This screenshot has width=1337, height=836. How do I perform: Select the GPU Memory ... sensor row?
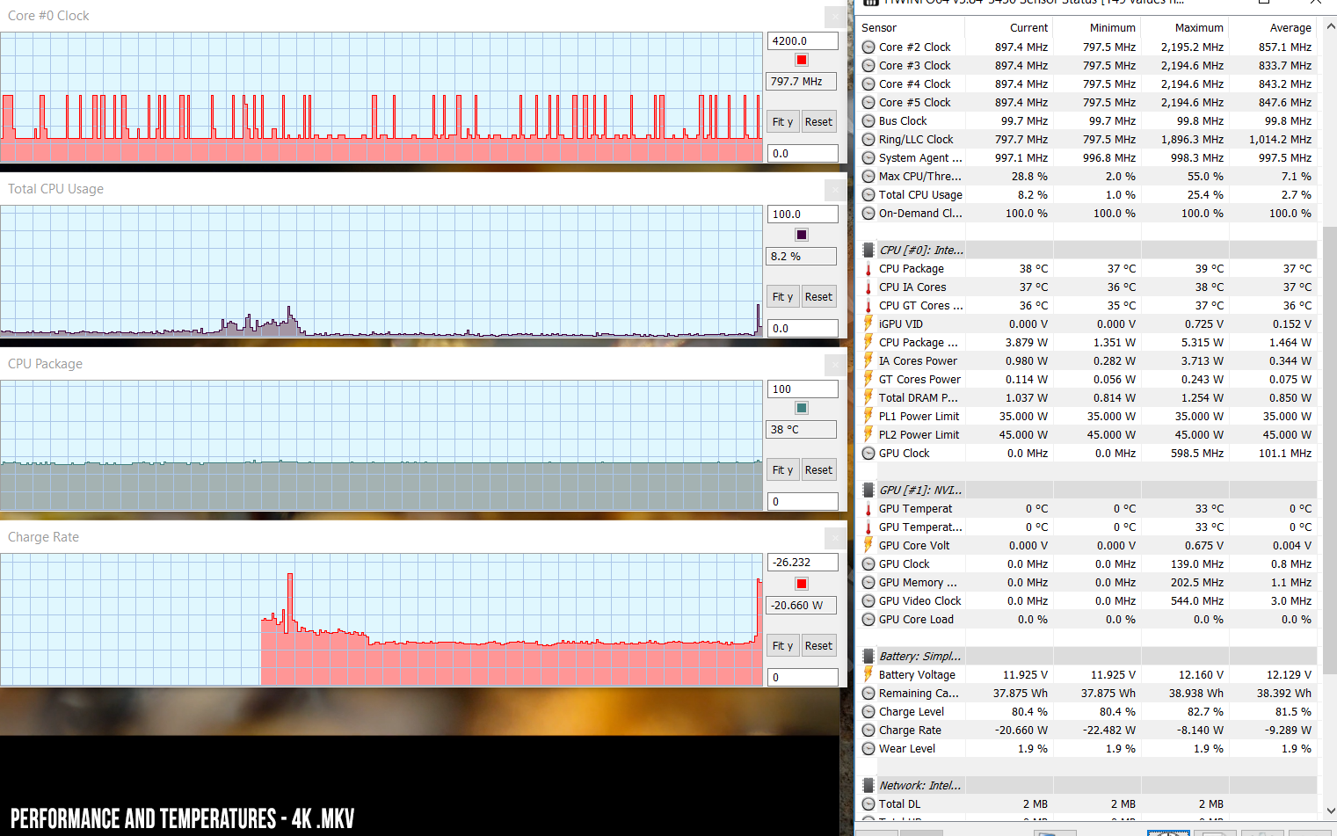1088,583
